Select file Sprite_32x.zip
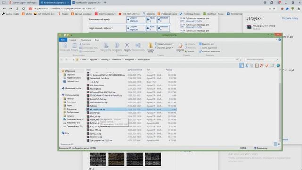Image resolution: width=302 pixels, height=170 pixels. click(95, 134)
